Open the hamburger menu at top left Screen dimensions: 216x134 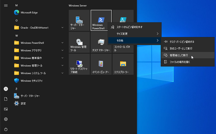tap(6, 5)
